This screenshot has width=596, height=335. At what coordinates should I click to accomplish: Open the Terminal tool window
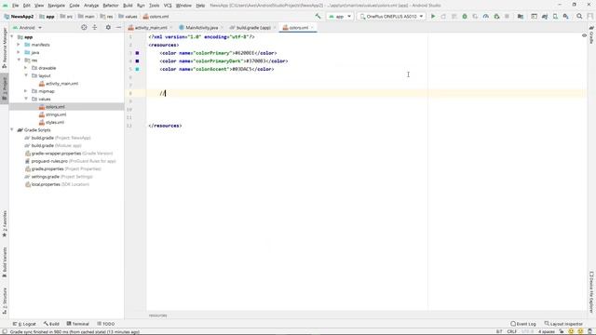pyautogui.click(x=78, y=324)
